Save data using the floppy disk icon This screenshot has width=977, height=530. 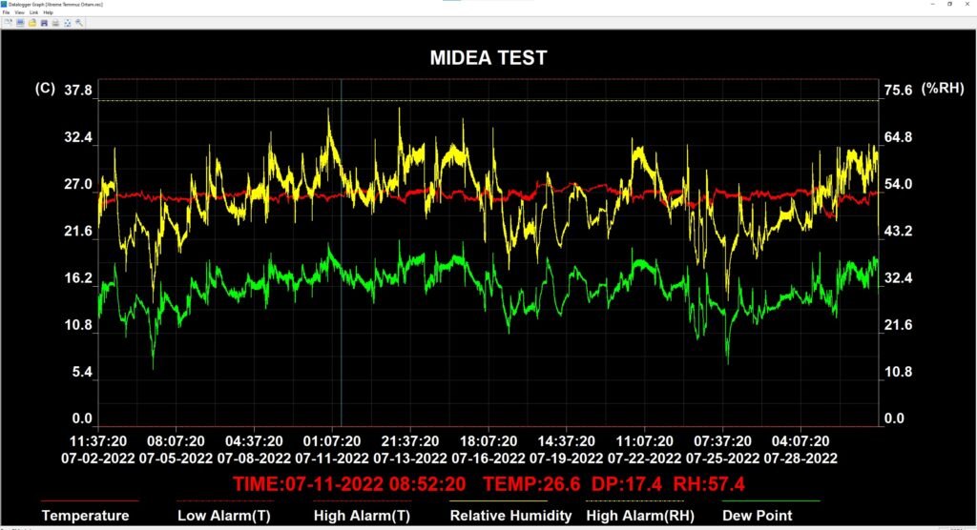pos(44,23)
